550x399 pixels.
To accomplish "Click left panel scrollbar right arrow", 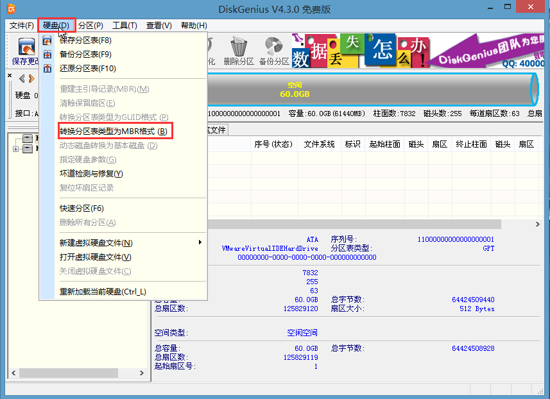I will click(x=142, y=373).
